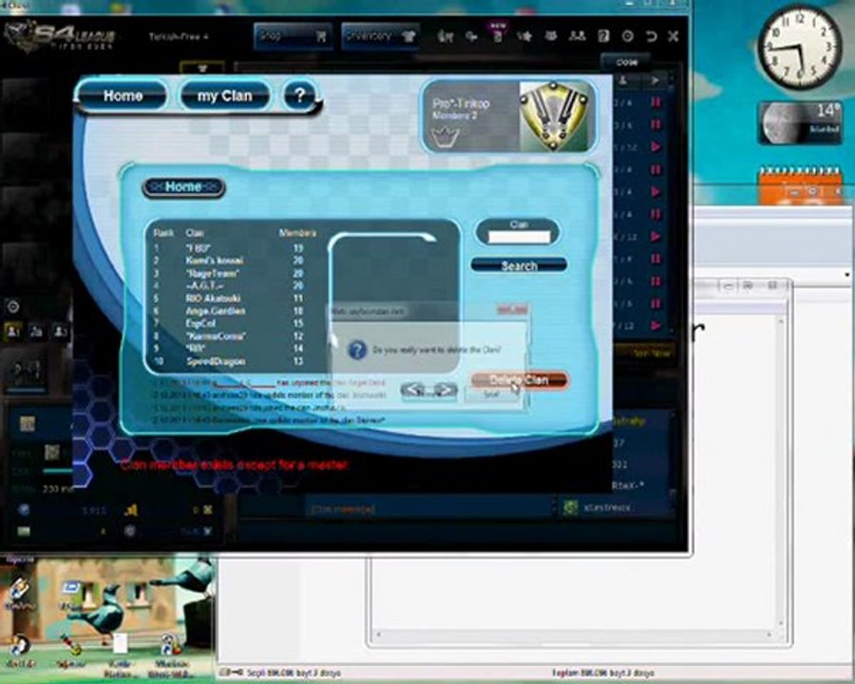
Task: Select rank 3 clan RageTeam
Action: pyautogui.click(x=228, y=274)
